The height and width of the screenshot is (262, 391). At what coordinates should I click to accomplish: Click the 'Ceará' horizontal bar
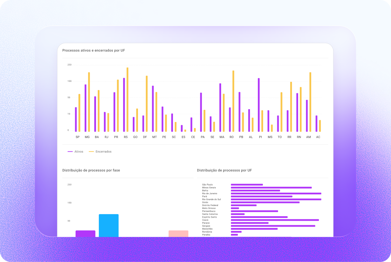tap(275, 220)
